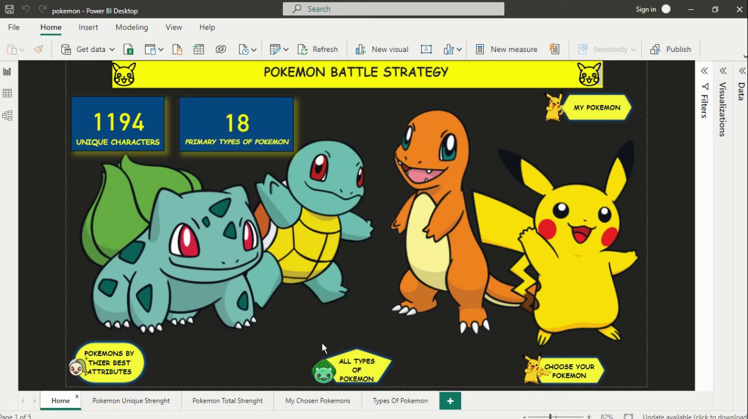This screenshot has width=748, height=419.
Task: Add a new page with plus button
Action: click(x=450, y=401)
